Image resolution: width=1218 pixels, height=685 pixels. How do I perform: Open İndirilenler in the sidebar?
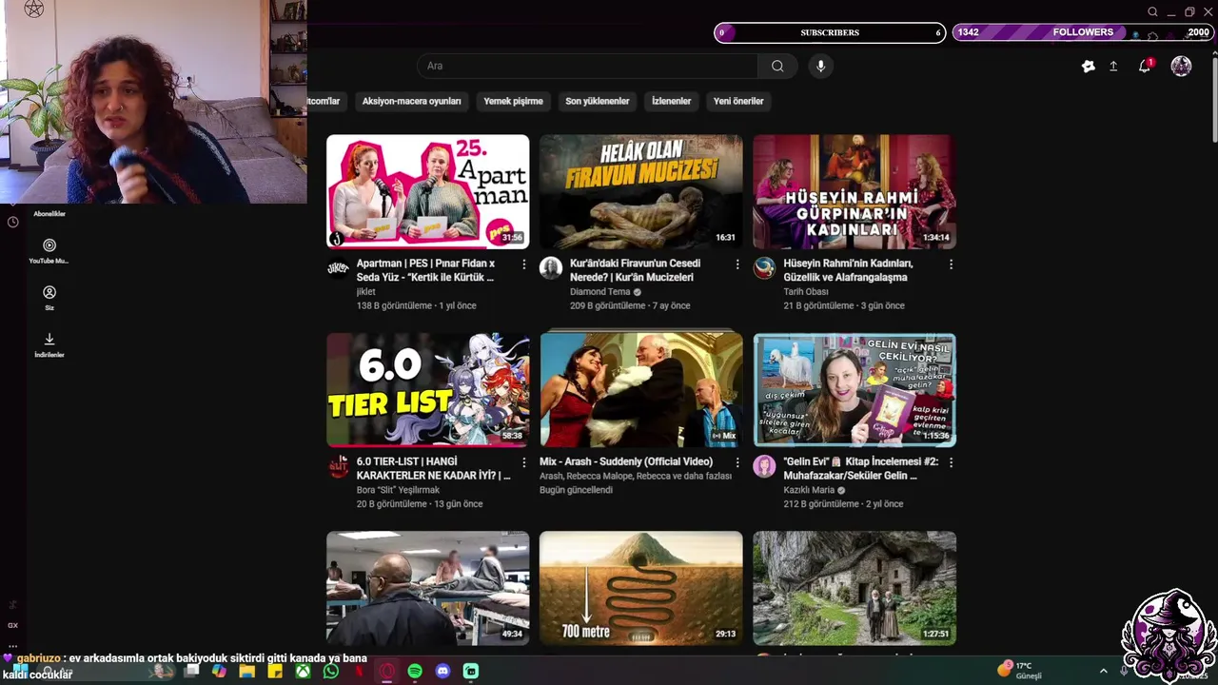(x=49, y=344)
